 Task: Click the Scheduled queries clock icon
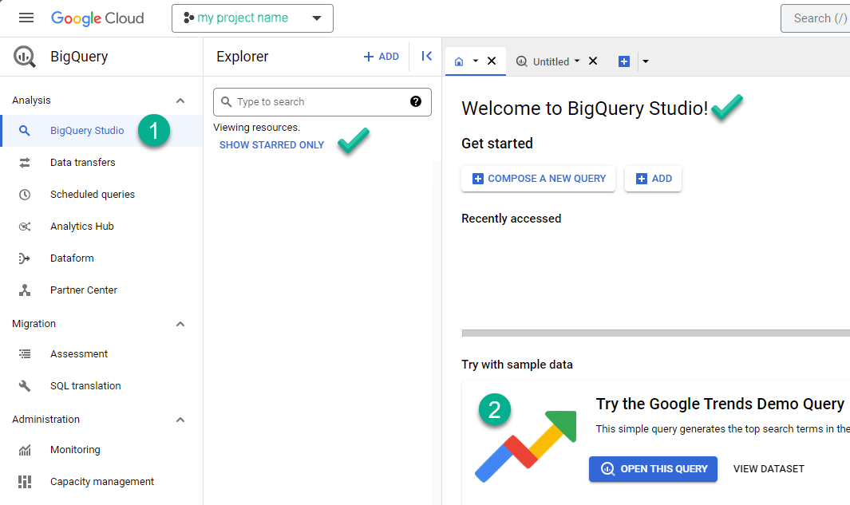pyautogui.click(x=25, y=195)
